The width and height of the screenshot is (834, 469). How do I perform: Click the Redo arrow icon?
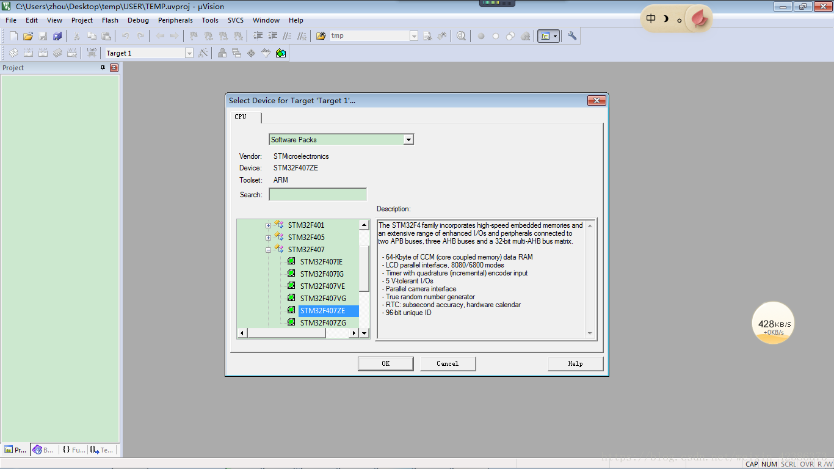click(140, 36)
